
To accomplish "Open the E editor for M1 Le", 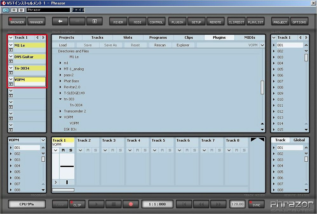I will pos(11,50).
